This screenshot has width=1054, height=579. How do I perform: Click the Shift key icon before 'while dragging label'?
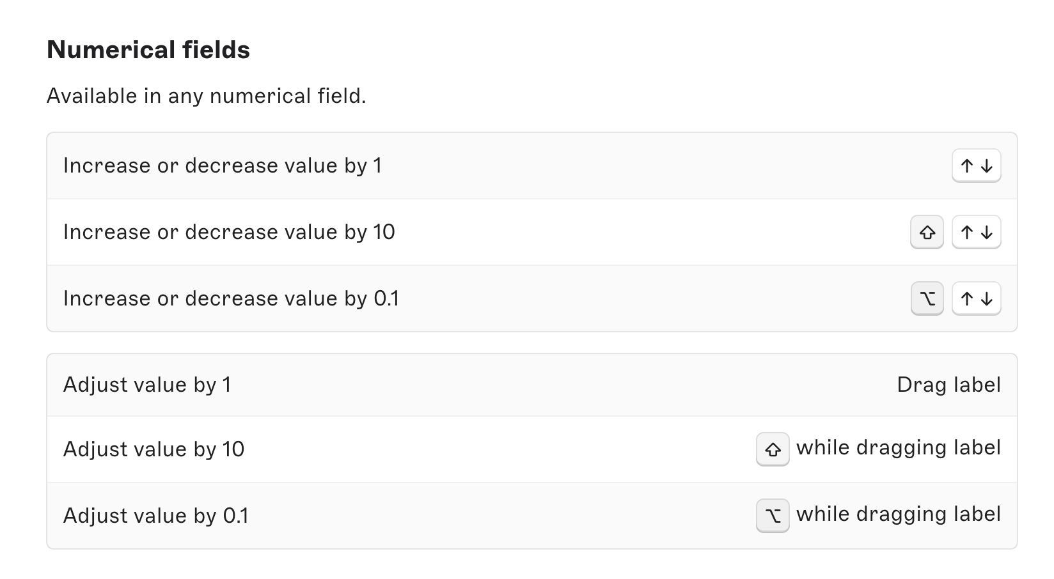pos(773,450)
